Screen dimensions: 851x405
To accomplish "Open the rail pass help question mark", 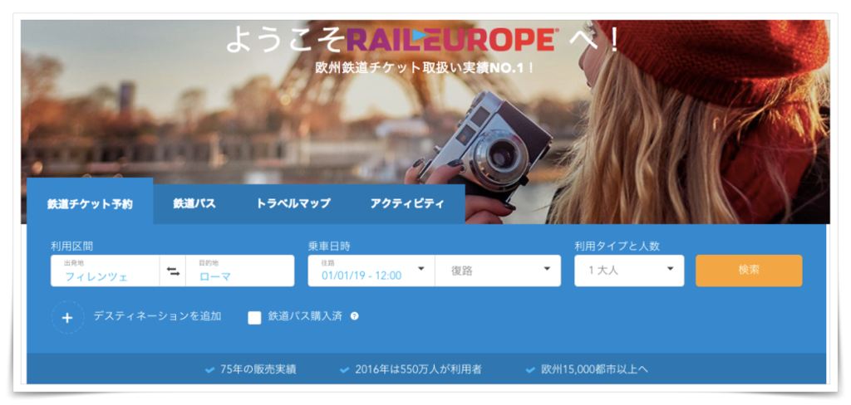I will (354, 316).
